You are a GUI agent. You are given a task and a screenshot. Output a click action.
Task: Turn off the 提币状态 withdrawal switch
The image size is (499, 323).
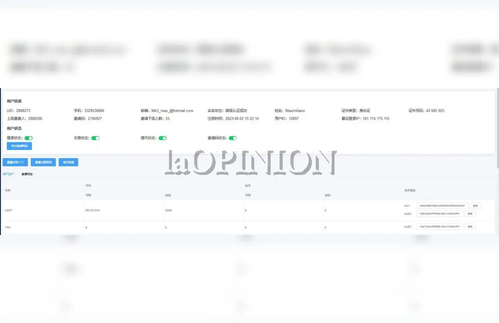click(x=163, y=138)
